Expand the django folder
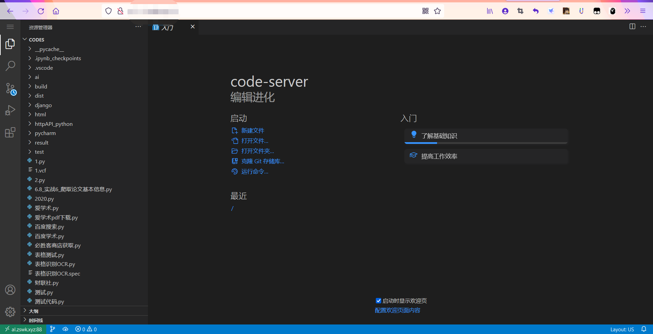Image resolution: width=653 pixels, height=334 pixels. pyautogui.click(x=84, y=105)
